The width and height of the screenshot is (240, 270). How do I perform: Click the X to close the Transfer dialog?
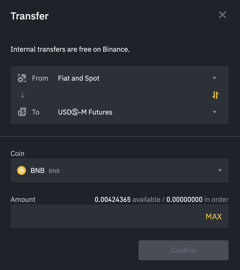tap(222, 15)
